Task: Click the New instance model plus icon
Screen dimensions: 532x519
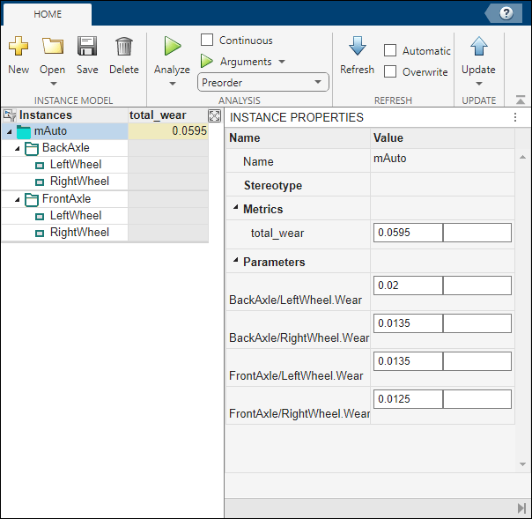Action: pyautogui.click(x=18, y=46)
